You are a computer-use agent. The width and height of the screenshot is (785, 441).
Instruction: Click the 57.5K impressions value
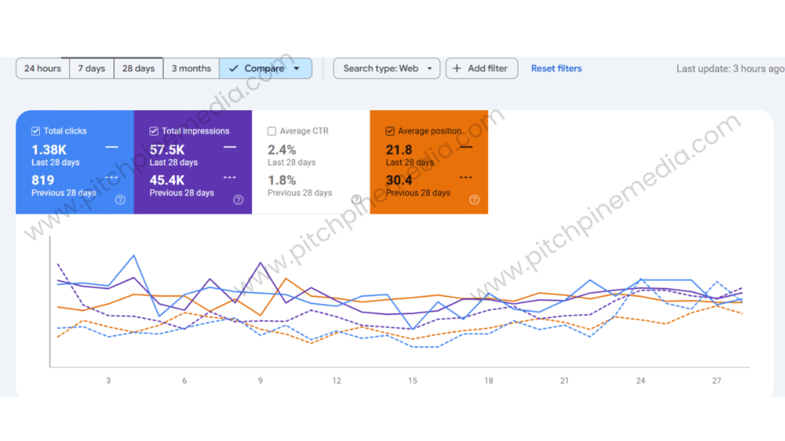pyautogui.click(x=167, y=149)
